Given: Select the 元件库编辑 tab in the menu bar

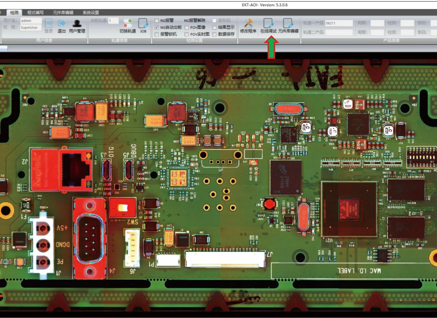Looking at the screenshot, I should 63,12.
